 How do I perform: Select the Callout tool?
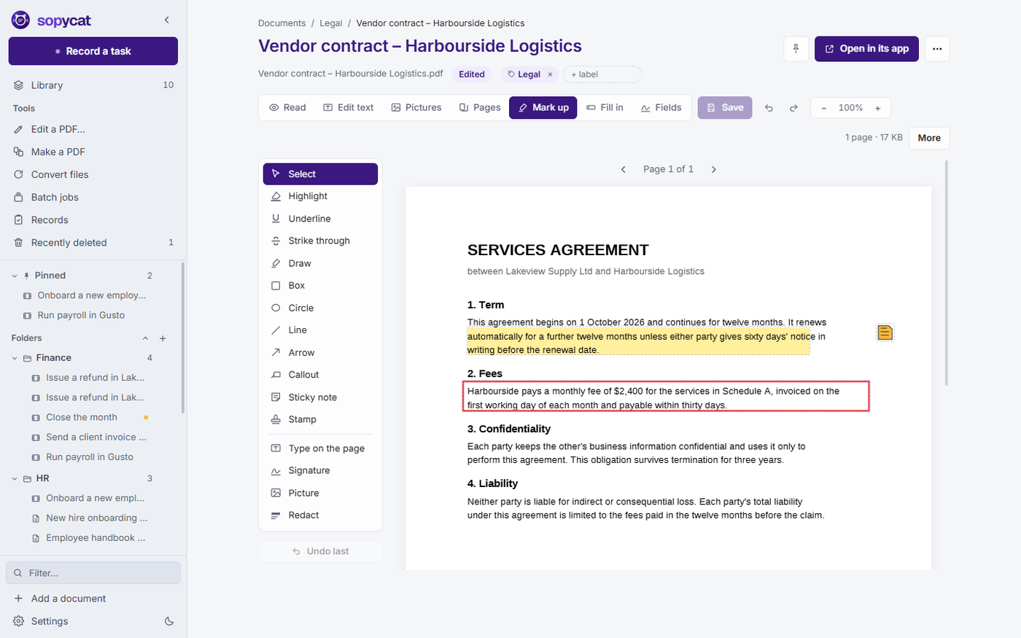[320, 375]
